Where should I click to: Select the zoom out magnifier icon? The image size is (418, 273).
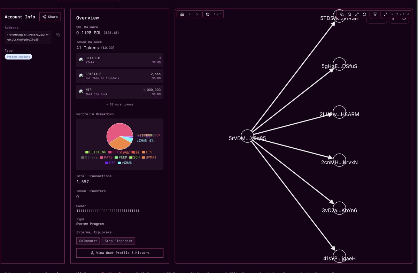(x=349, y=14)
